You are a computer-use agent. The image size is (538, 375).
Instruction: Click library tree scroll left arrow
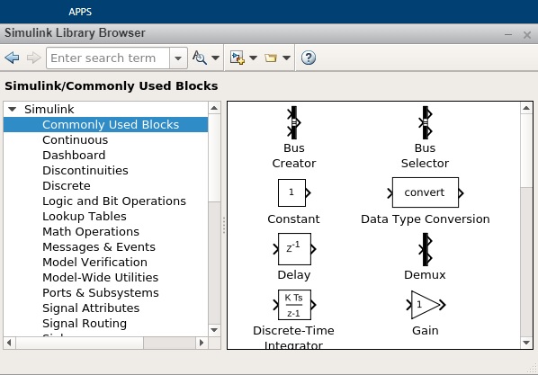[x=9, y=343]
